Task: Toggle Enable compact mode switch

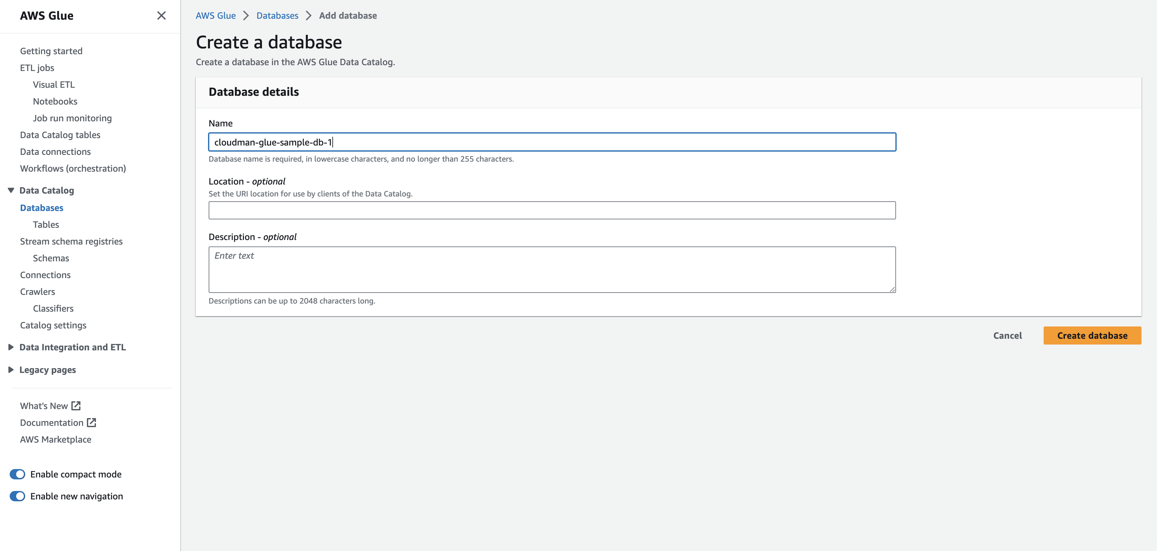Action: tap(17, 474)
